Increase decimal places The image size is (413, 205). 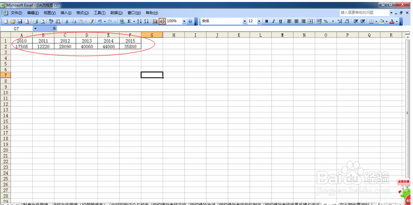click(x=340, y=21)
